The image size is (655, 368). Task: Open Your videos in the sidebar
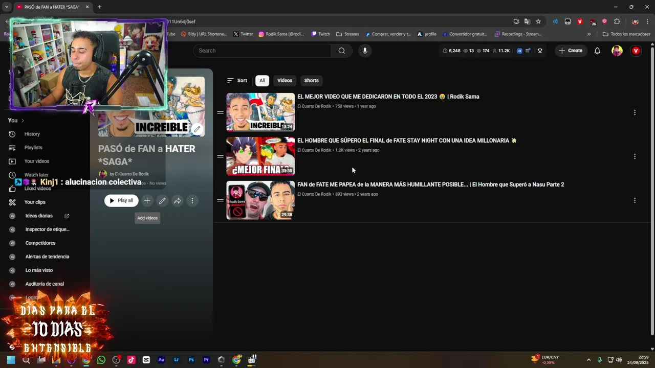click(37, 162)
